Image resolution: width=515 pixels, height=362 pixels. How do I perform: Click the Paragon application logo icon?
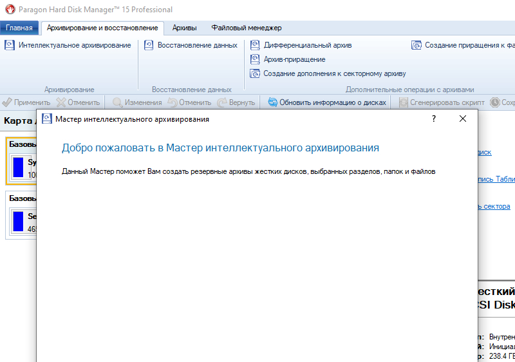click(10, 9)
